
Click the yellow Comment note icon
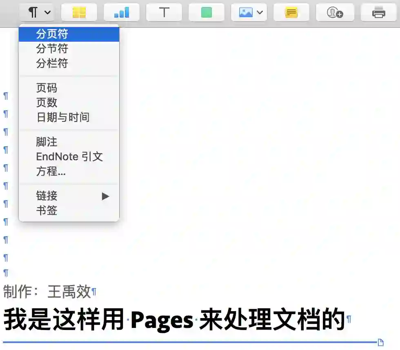coord(291,12)
